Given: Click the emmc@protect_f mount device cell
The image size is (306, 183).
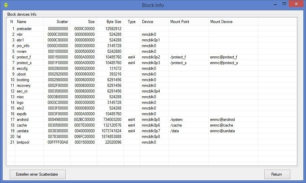Looking at the screenshot, I should (224, 57).
